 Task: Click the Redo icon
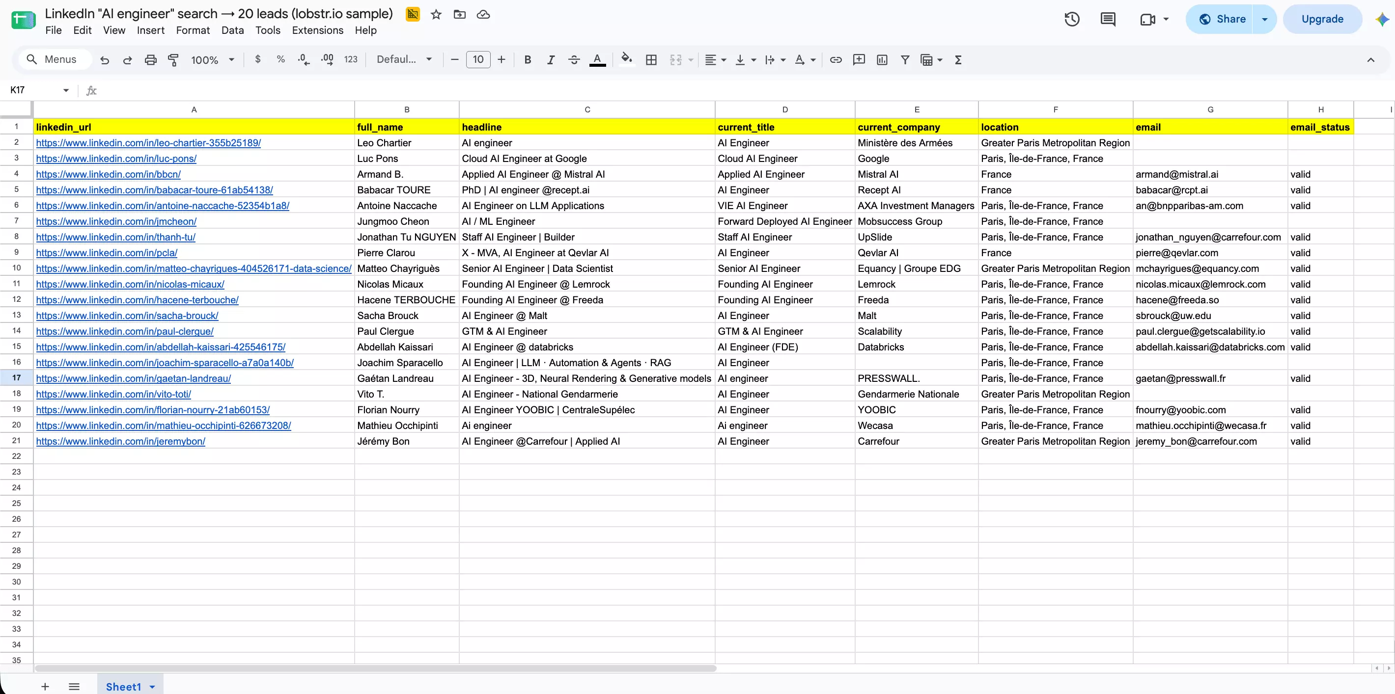coord(127,60)
